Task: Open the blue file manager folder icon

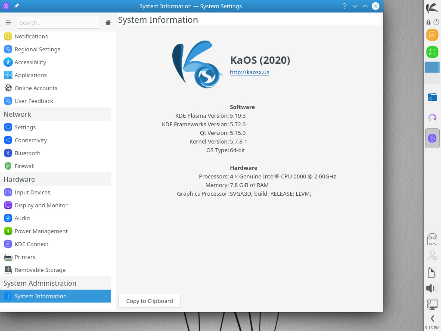Action: tap(432, 97)
